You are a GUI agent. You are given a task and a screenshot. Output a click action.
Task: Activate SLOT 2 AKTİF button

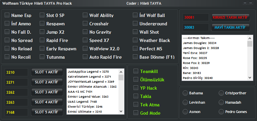coord(47,82)
